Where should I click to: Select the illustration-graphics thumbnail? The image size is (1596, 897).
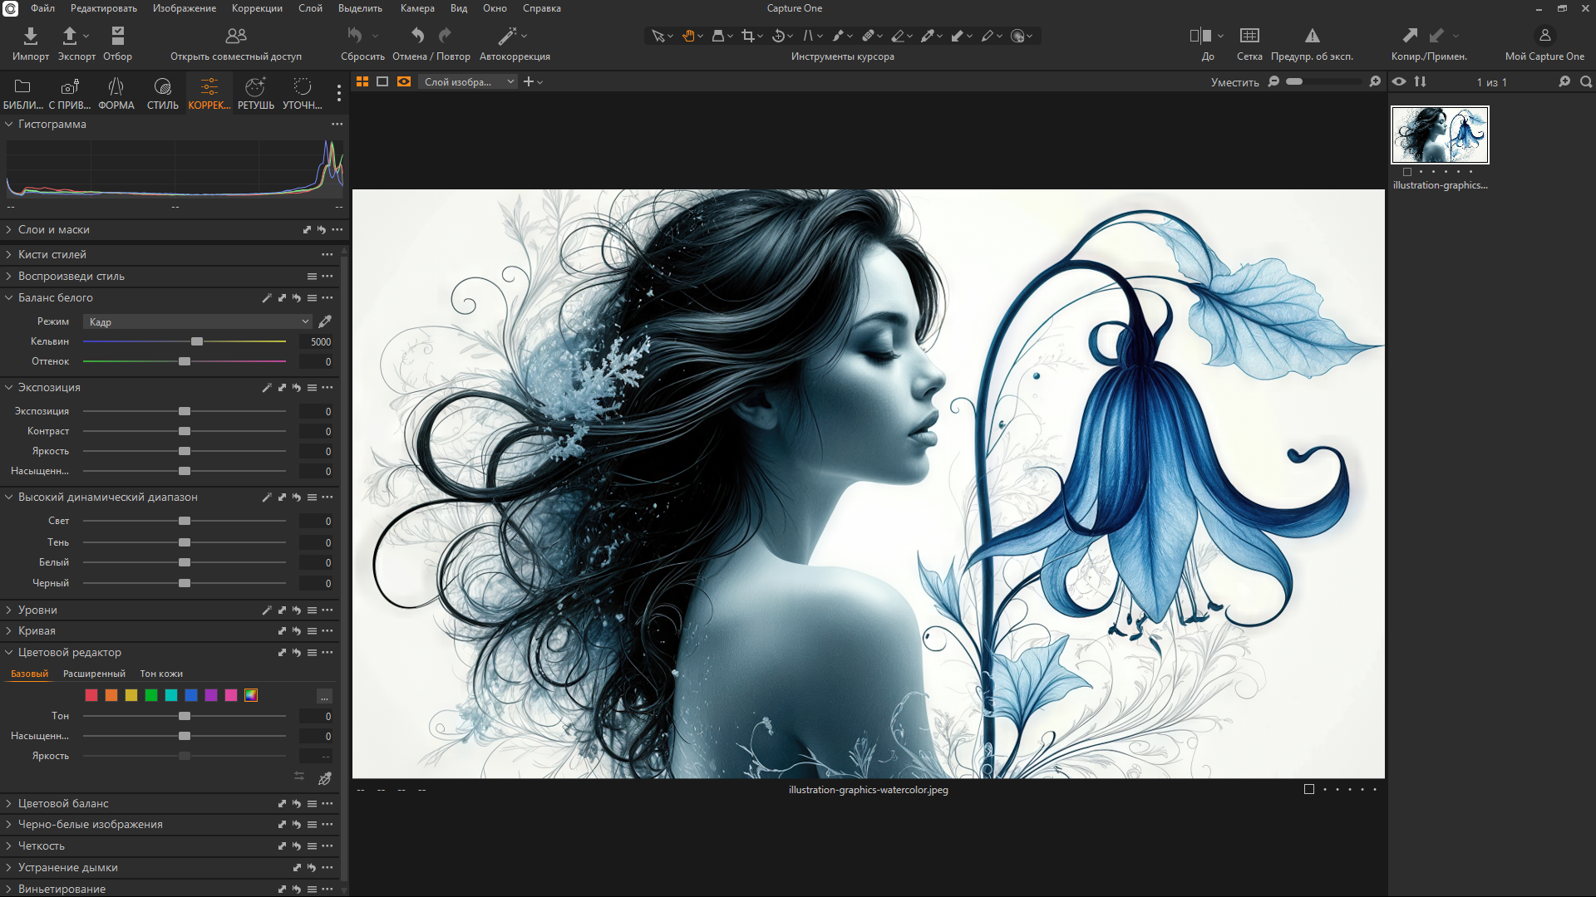pyautogui.click(x=1440, y=135)
